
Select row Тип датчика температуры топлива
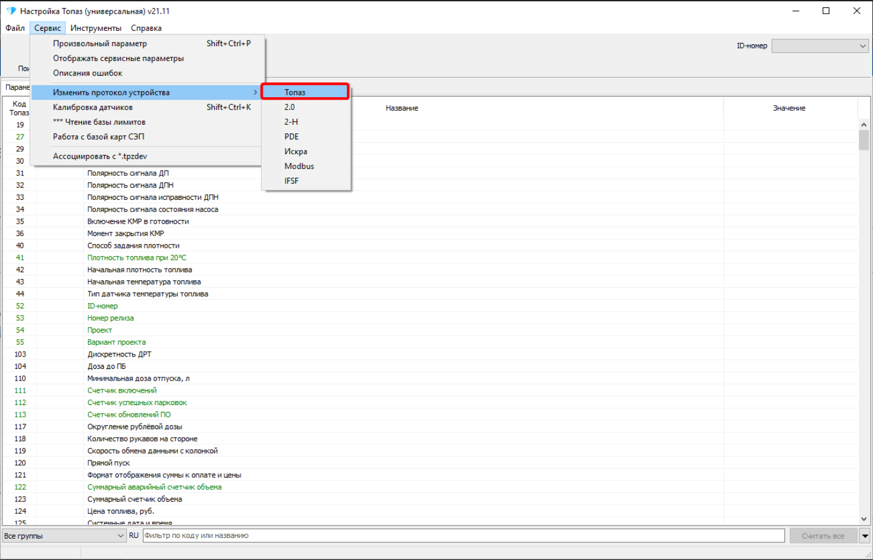(431, 294)
